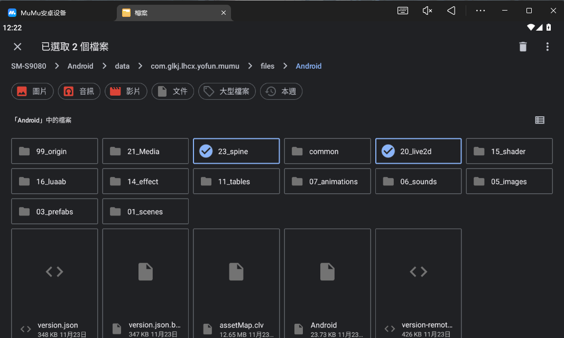Navigate to data in breadcrumb
564x338 pixels.
122,66
